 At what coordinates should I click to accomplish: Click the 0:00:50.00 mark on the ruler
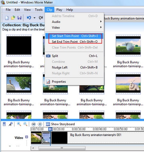tap(121, 129)
